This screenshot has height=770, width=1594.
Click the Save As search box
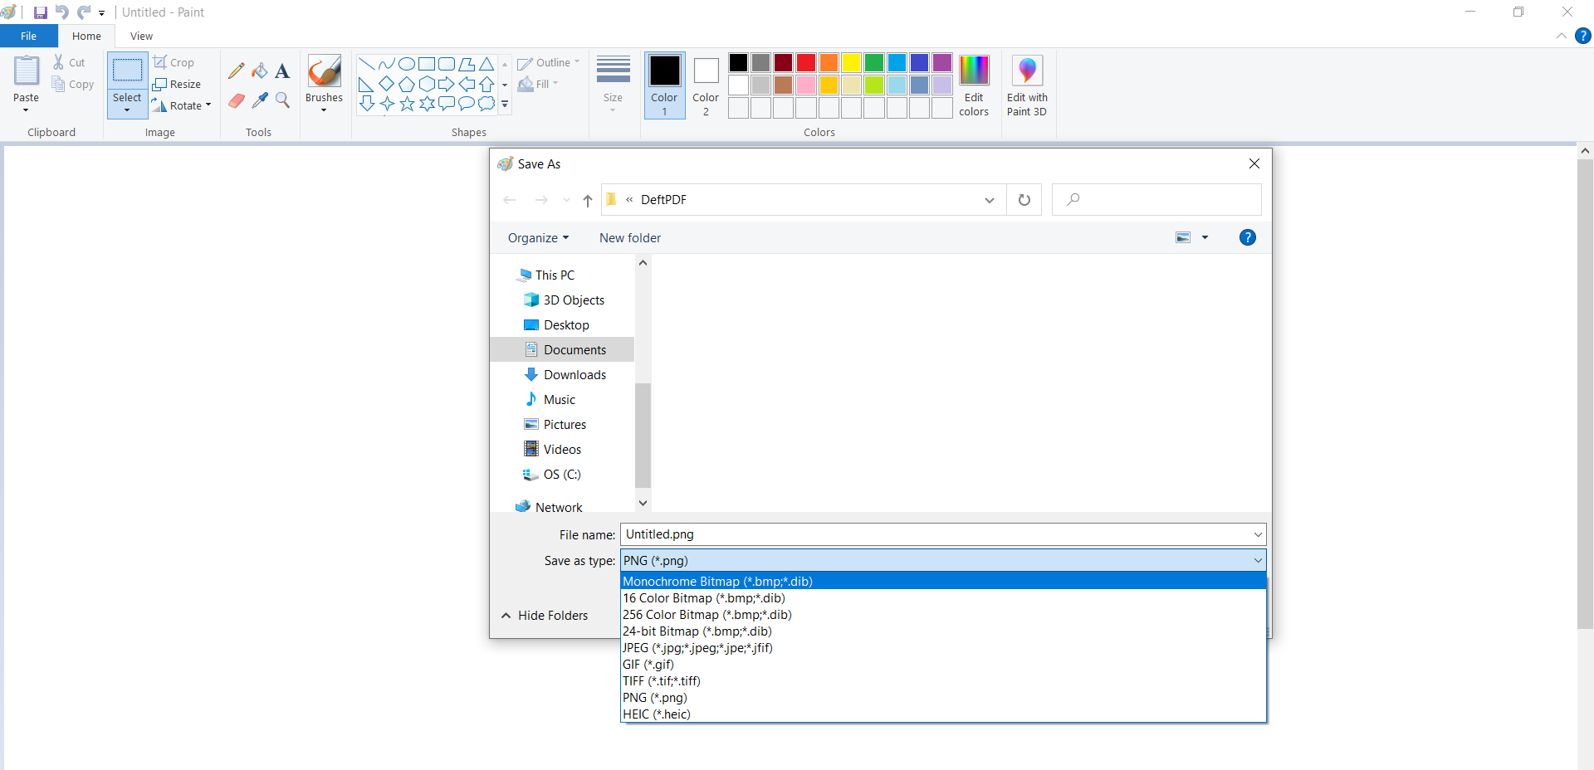click(x=1156, y=200)
